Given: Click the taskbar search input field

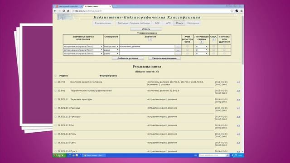Looking at the screenshot, I should [212, 155].
